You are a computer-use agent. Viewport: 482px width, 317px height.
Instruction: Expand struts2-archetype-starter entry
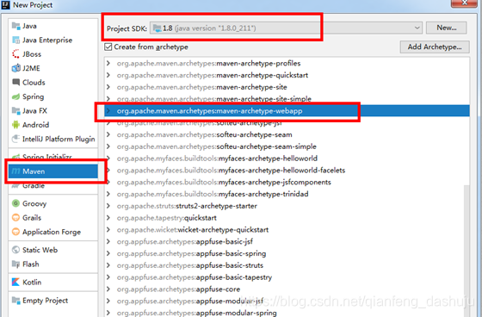[108, 206]
